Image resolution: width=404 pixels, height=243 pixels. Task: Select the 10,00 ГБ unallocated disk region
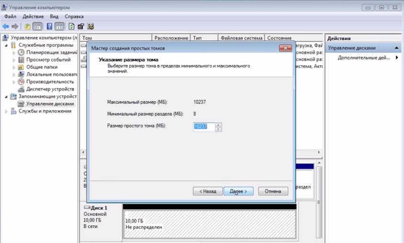(210, 224)
